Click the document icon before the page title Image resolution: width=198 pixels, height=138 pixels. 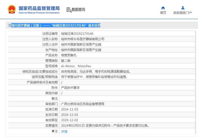10,25
